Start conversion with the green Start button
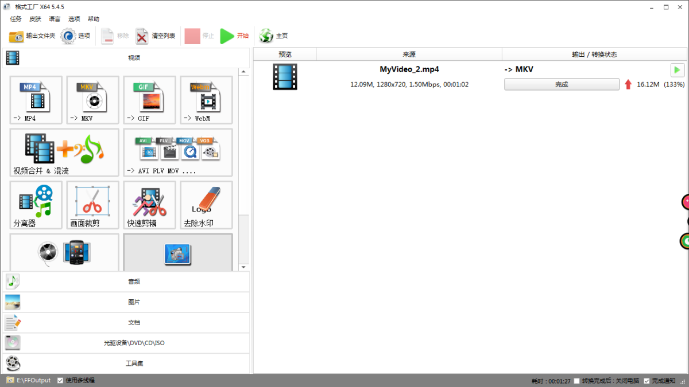 (x=234, y=36)
